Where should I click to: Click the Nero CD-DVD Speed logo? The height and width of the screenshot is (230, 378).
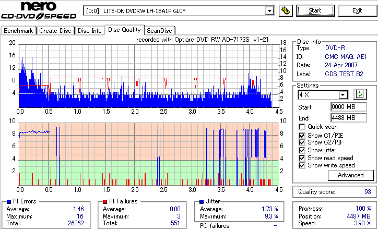39,10
